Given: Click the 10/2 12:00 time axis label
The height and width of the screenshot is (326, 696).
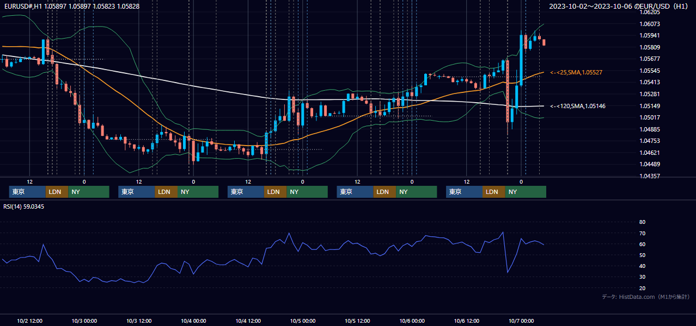Looking at the screenshot, I should pyautogui.click(x=30, y=321).
